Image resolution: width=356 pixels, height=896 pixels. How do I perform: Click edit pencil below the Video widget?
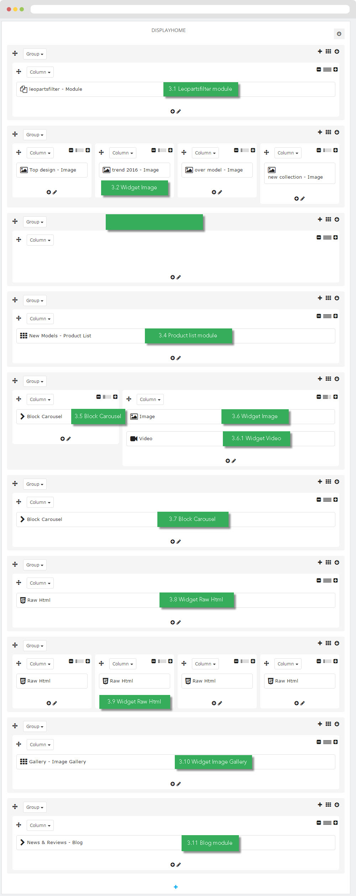[x=234, y=461]
